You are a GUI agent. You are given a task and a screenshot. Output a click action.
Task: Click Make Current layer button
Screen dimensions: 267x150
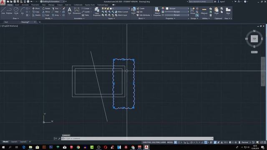tap(121, 12)
